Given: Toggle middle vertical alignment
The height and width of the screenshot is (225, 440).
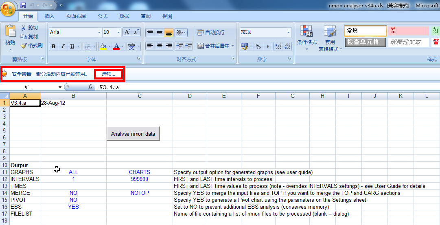Looking at the screenshot, I should tap(160, 33).
